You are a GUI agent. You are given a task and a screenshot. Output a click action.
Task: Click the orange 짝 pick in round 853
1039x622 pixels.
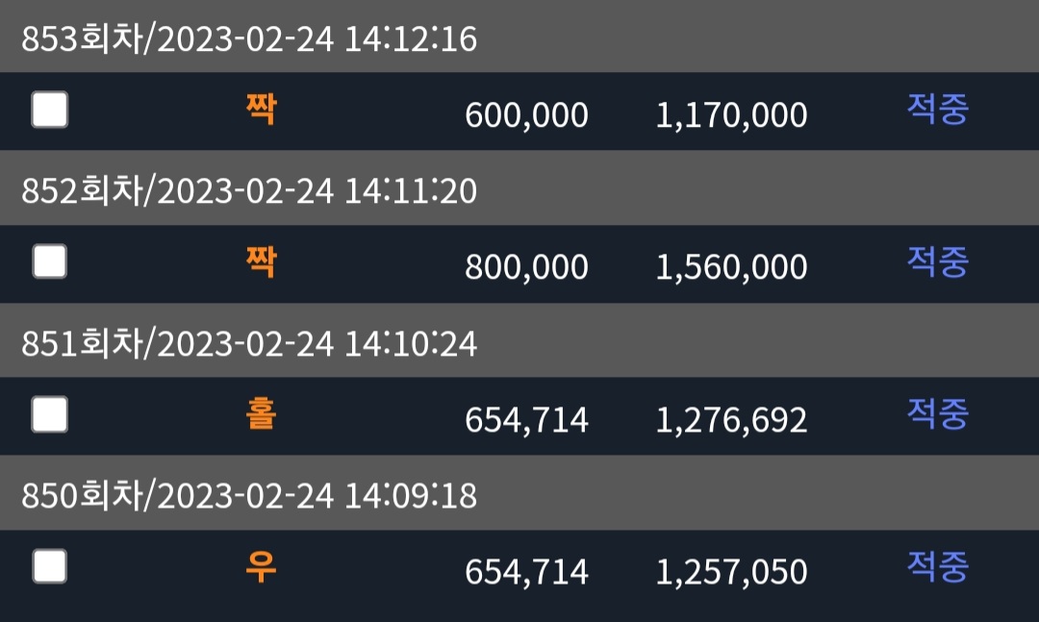click(x=261, y=109)
